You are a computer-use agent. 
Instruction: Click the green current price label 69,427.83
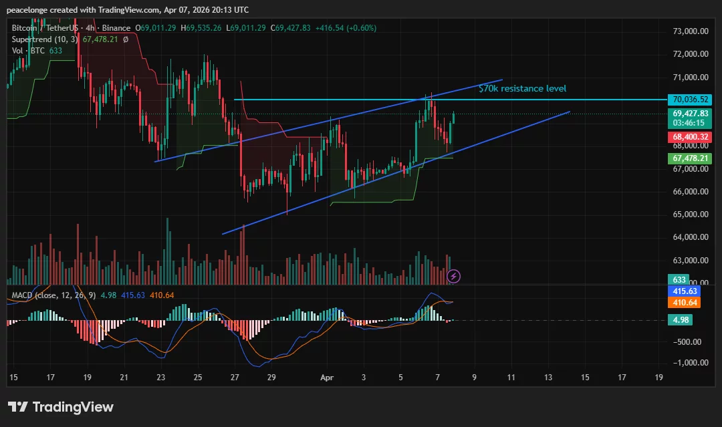coord(690,114)
